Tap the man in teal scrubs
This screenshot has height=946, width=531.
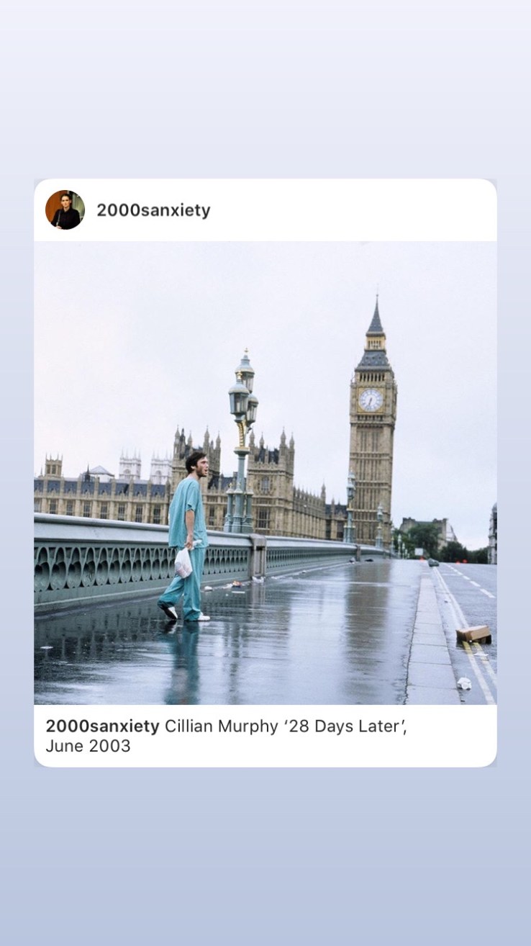tap(187, 536)
